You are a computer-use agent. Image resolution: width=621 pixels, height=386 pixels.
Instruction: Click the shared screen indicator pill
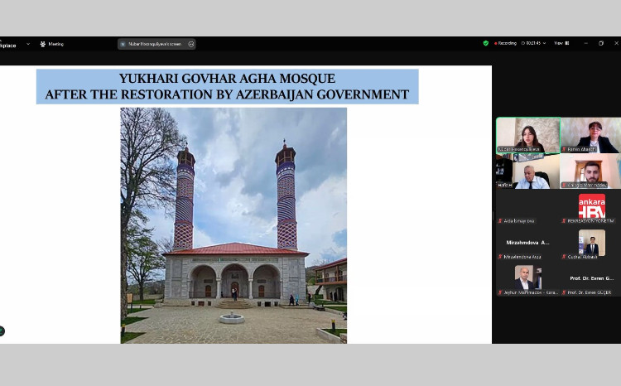pyautogui.click(x=156, y=44)
